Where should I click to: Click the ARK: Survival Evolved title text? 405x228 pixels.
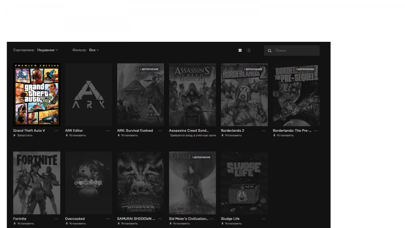(135, 130)
